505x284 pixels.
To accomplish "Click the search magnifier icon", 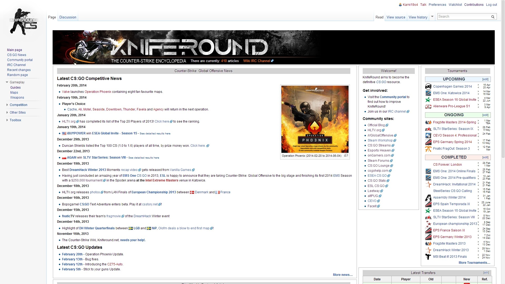I will point(493,17).
